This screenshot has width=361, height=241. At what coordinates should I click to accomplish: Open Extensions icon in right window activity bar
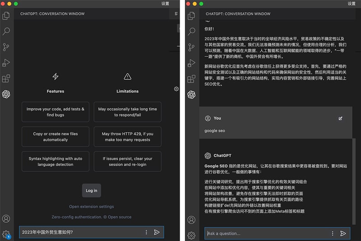click(191, 79)
